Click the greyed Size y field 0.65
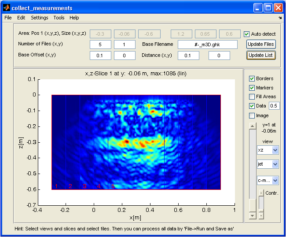 click(x=205, y=34)
